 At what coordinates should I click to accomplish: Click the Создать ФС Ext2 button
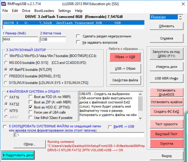point(167,112)
